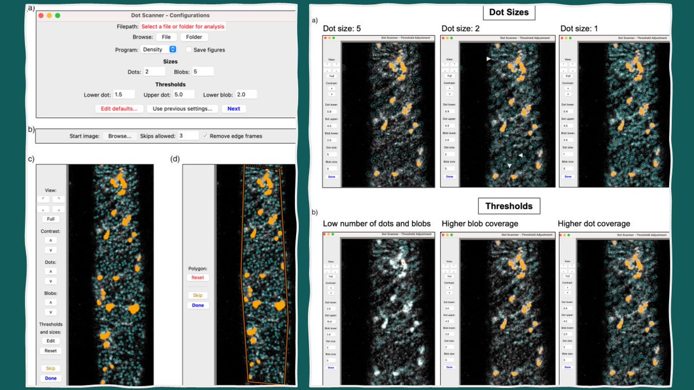
Task: Click blue Done button in panel c
Action: pyautogui.click(x=51, y=378)
